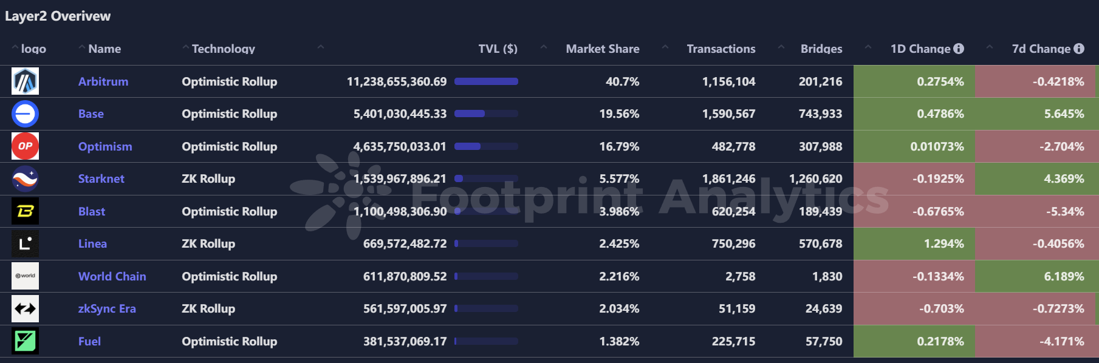This screenshot has width=1099, height=363.
Task: Click Arbitrum's TVL progress bar
Action: coord(486,81)
